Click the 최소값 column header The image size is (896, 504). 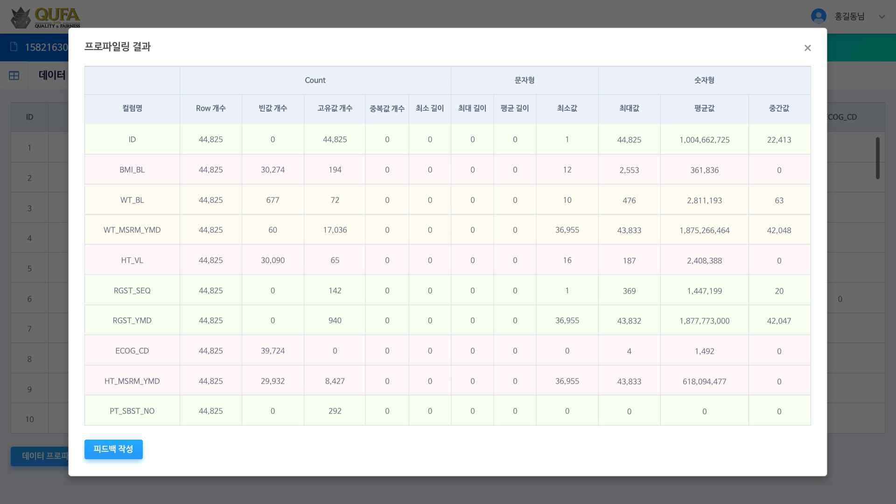click(x=567, y=108)
